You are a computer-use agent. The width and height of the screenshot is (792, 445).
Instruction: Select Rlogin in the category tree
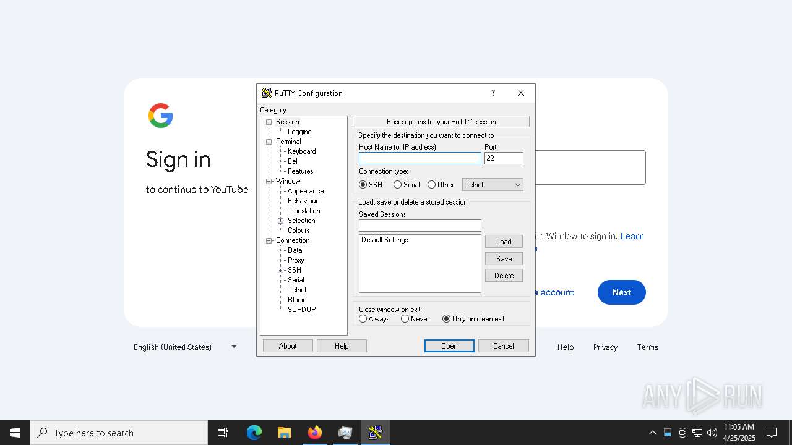click(297, 300)
